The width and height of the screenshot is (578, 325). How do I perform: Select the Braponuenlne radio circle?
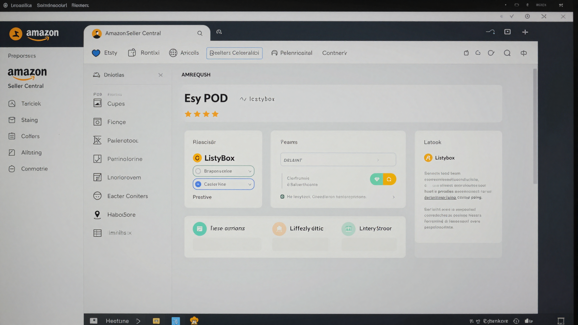pos(198,171)
